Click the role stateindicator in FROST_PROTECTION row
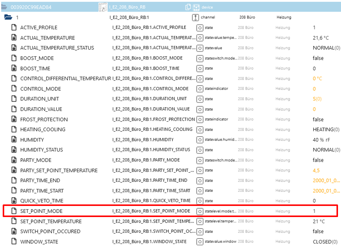 click(x=216, y=119)
